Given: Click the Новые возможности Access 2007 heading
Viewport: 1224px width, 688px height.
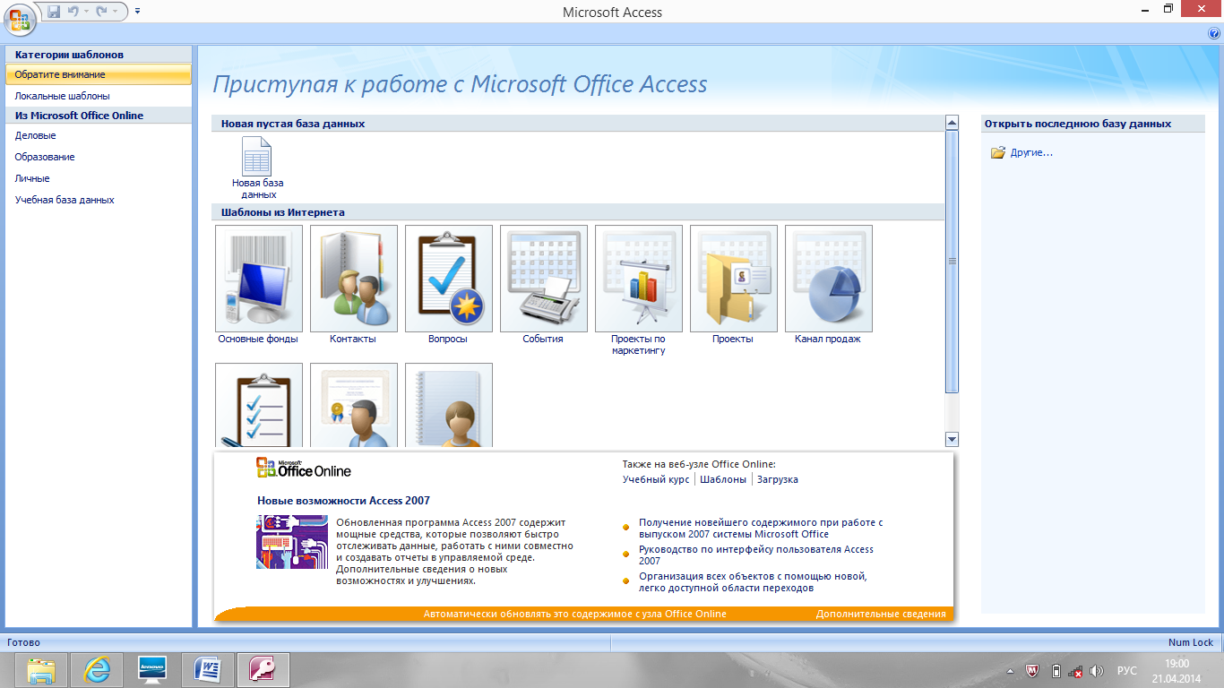Looking at the screenshot, I should (x=343, y=501).
